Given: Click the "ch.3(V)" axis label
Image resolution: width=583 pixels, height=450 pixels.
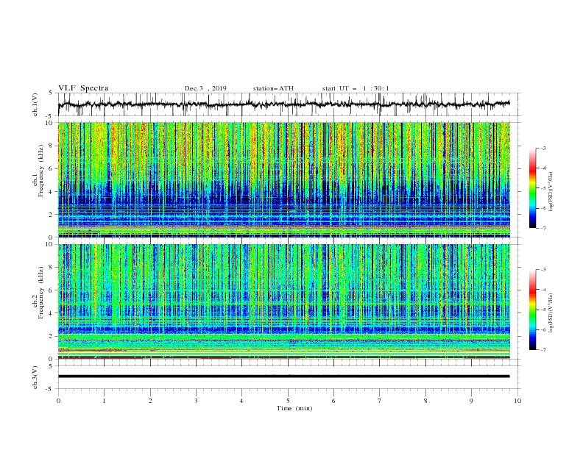Looking at the screenshot, I should [x=35, y=377].
